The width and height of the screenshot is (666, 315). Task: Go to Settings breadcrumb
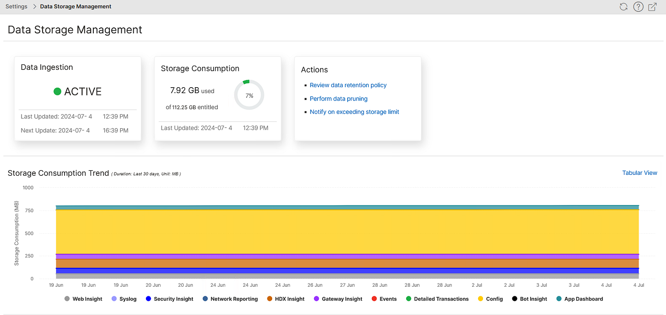16,6
